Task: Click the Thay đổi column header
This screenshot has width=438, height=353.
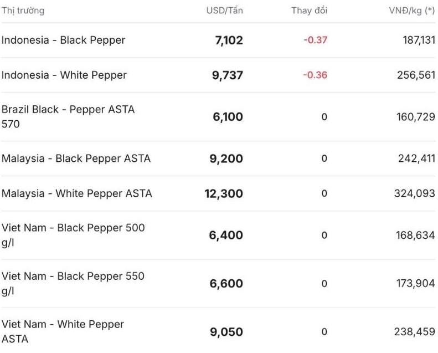Action: click(x=309, y=11)
